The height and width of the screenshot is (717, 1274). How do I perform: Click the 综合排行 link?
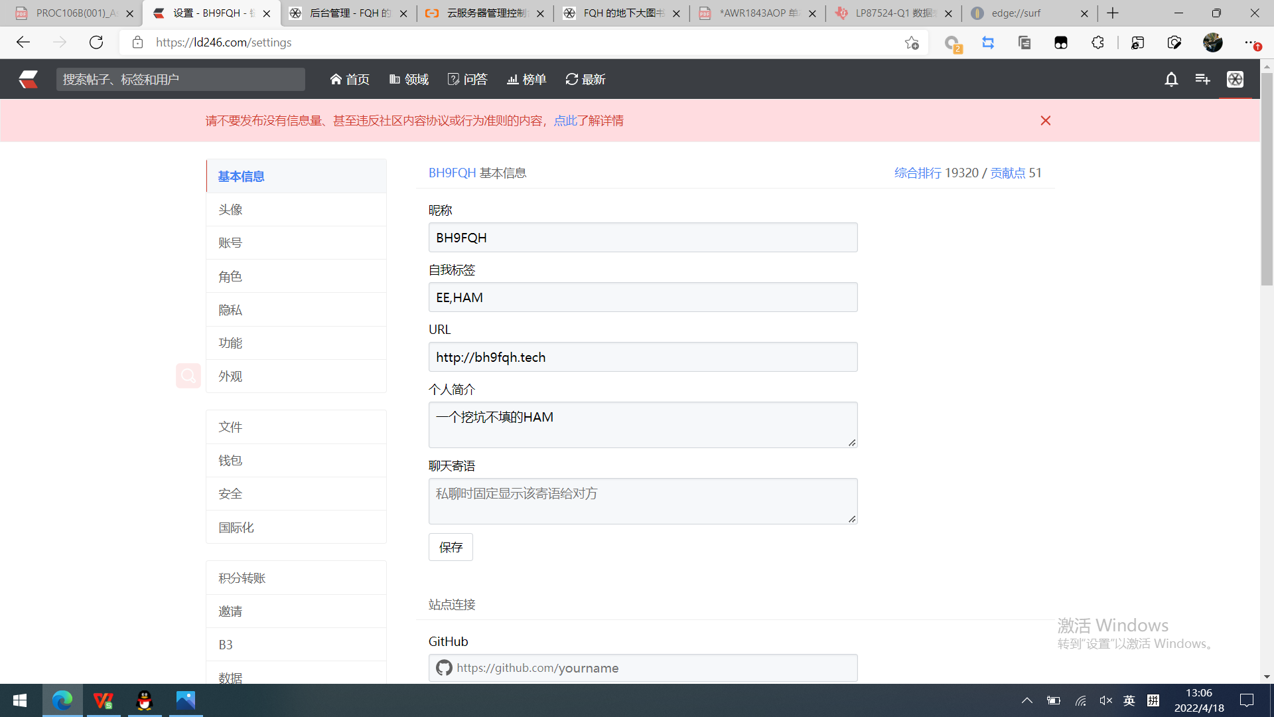[917, 173]
